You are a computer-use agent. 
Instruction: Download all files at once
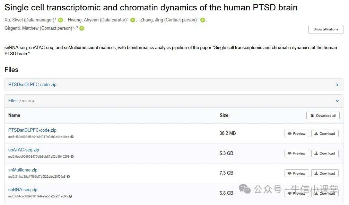coord(323,115)
